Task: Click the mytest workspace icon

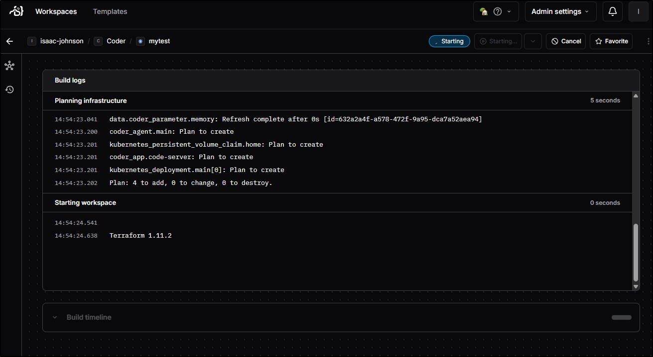Action: click(x=140, y=41)
